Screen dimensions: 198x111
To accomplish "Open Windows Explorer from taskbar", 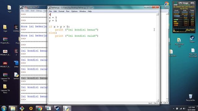I will click(13, 108).
